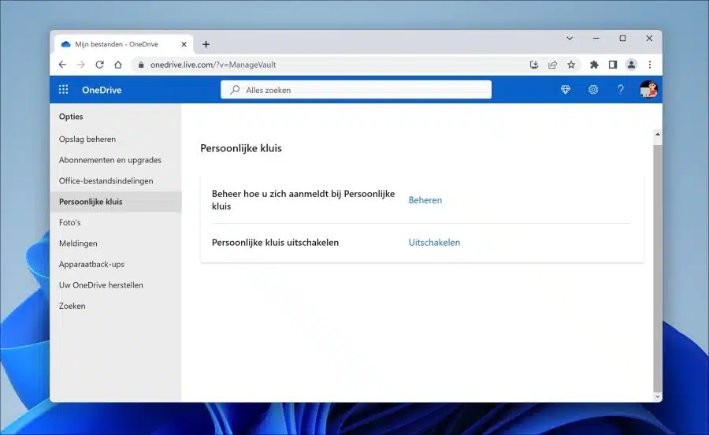Open Chrome three-dot menu
This screenshot has width=709, height=435.
click(650, 65)
